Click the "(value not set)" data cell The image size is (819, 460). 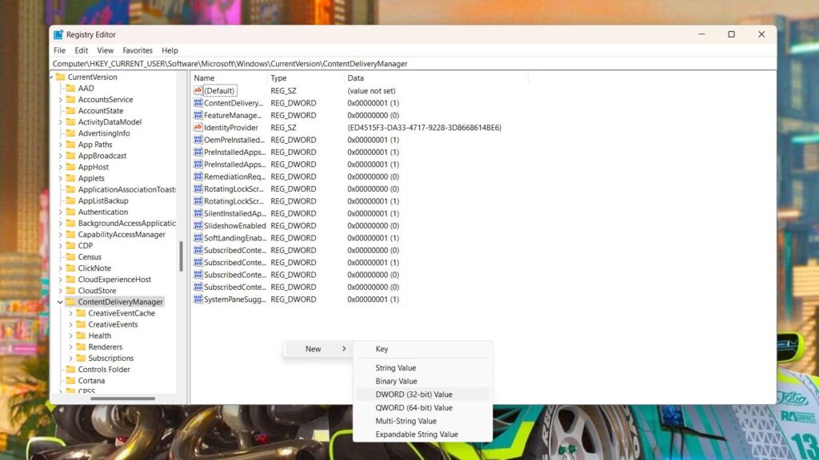click(x=371, y=91)
